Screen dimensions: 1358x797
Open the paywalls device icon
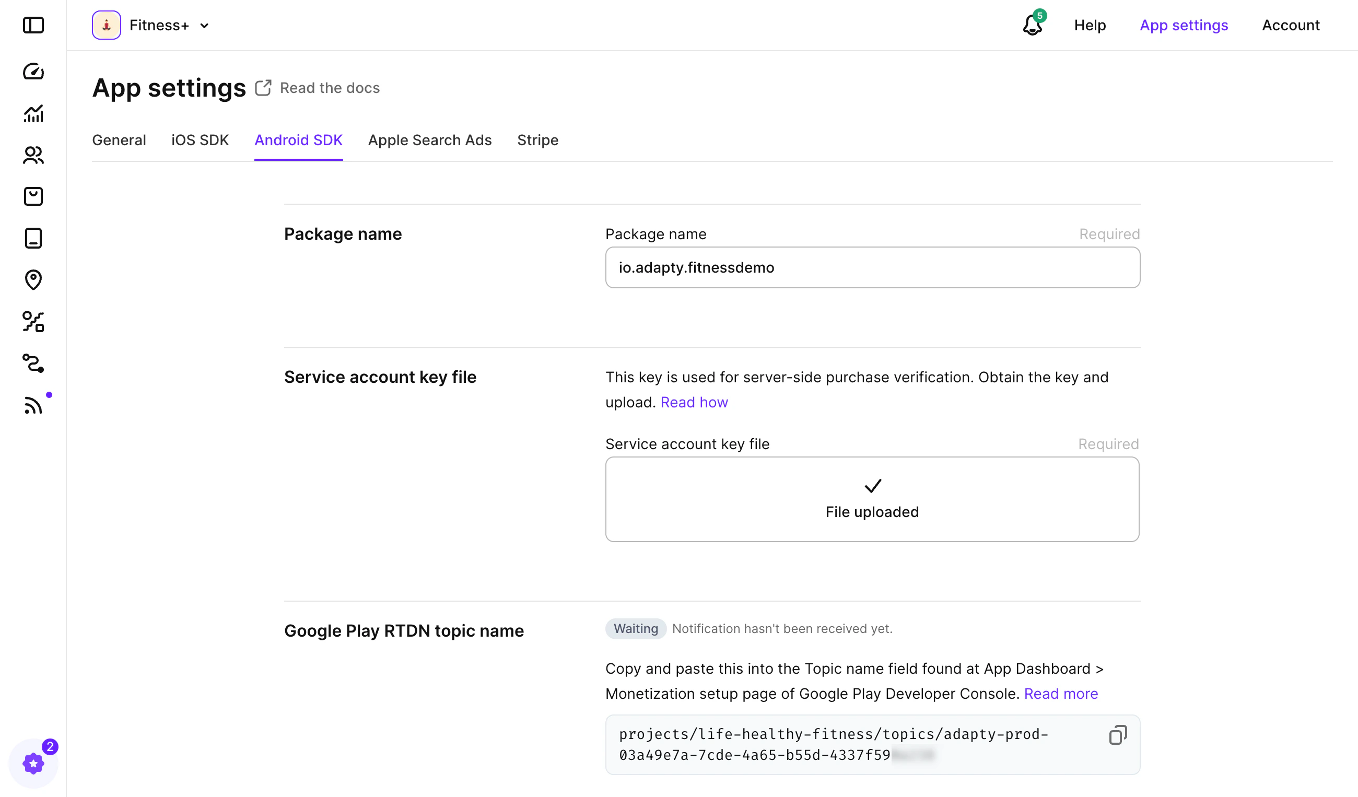click(33, 238)
